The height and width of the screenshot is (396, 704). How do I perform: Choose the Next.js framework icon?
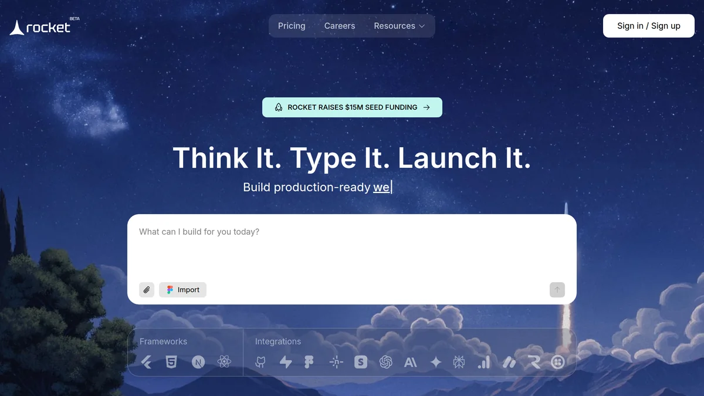click(x=198, y=363)
